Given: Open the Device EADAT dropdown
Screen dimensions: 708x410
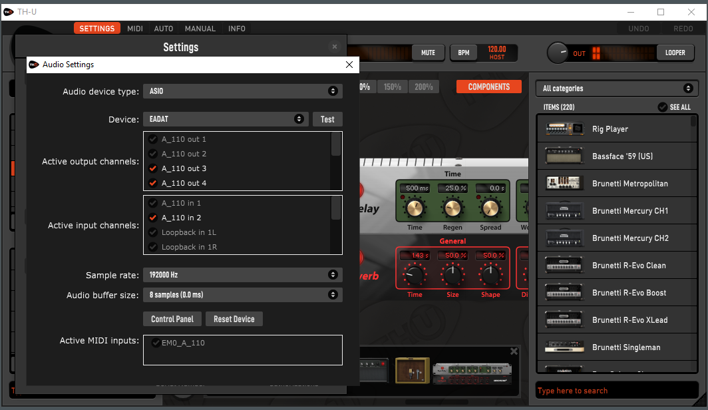Looking at the screenshot, I should [x=226, y=119].
